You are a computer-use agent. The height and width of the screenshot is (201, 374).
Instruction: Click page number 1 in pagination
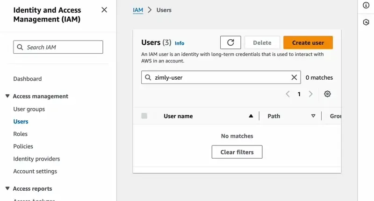(299, 94)
